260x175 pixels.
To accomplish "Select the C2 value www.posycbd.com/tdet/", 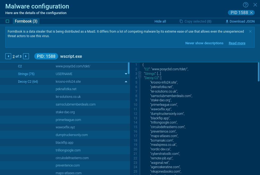I will click(x=73, y=66).
